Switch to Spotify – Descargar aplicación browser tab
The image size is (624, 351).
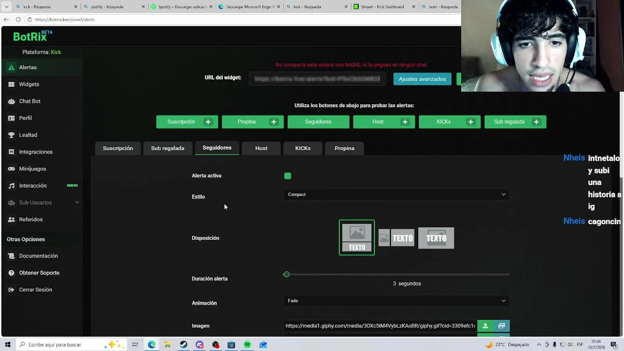180,7
